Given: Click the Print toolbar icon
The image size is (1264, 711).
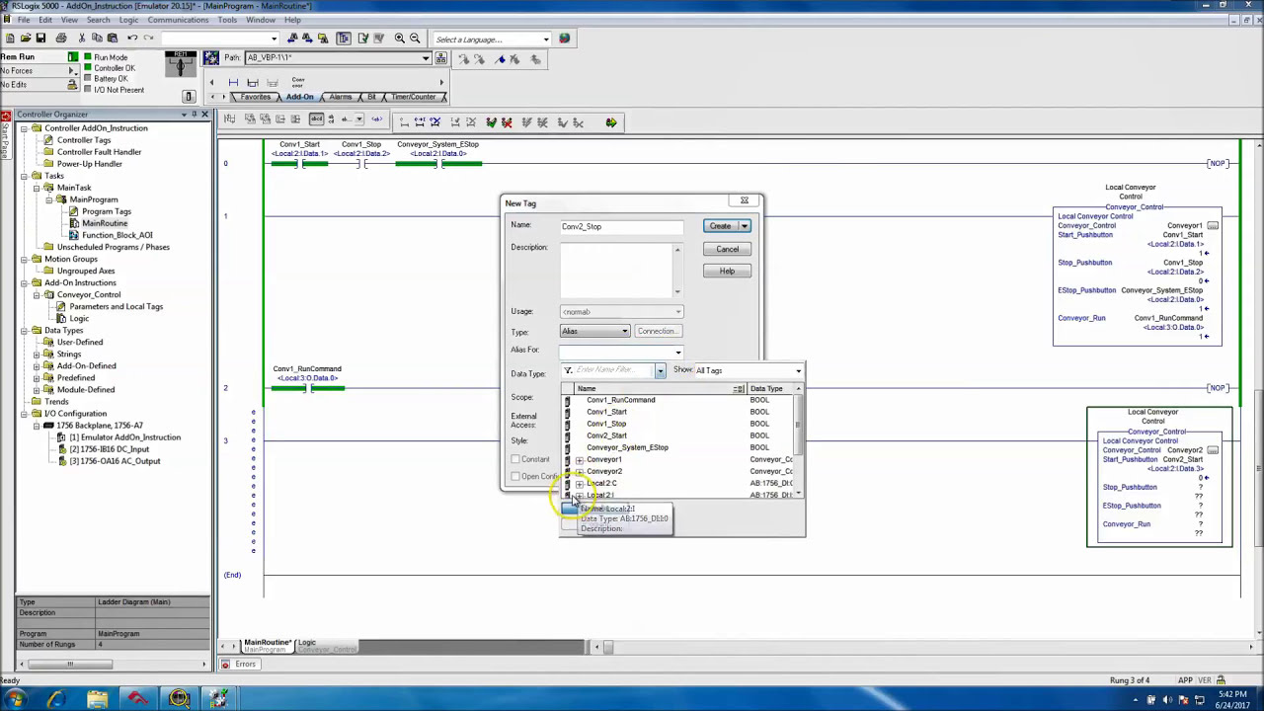Looking at the screenshot, I should click(x=61, y=38).
